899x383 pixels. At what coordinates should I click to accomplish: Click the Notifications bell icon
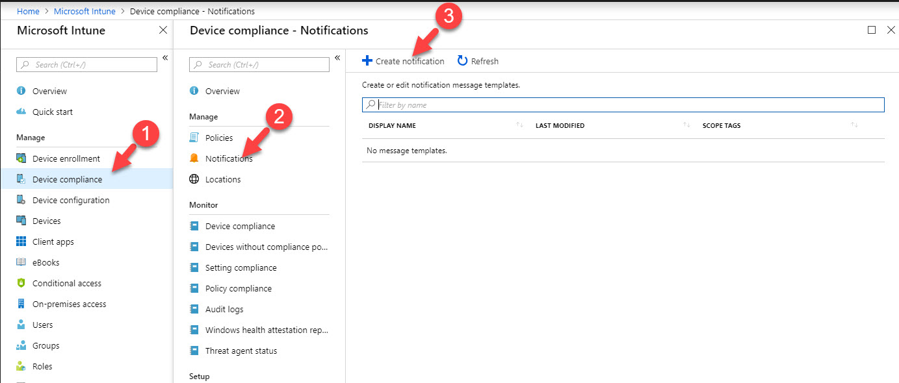tap(194, 158)
